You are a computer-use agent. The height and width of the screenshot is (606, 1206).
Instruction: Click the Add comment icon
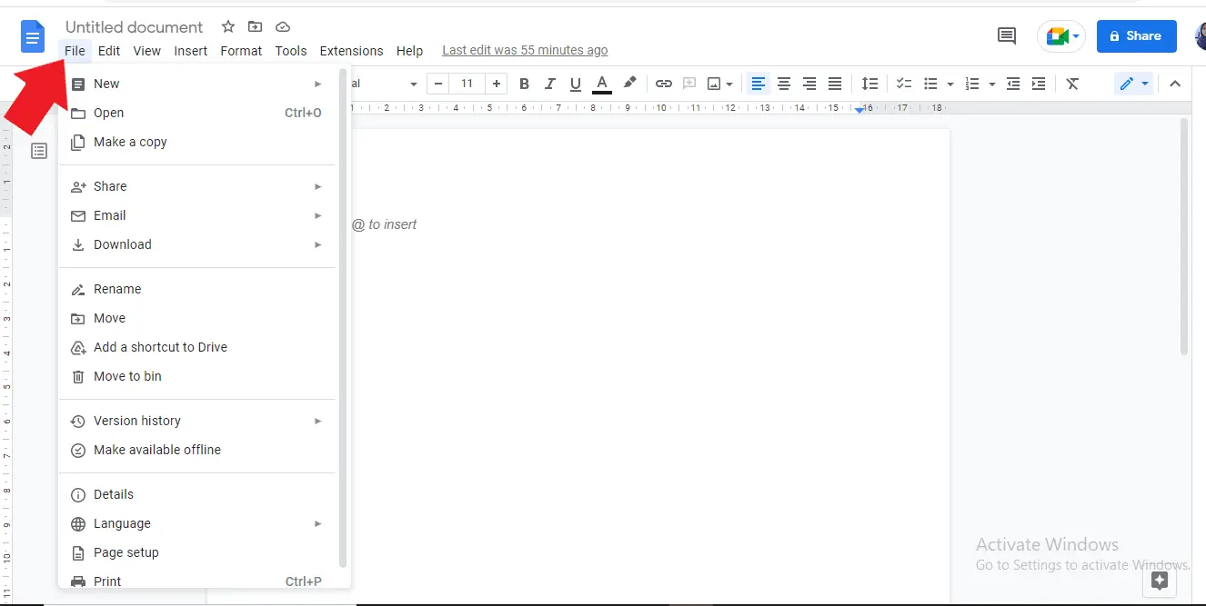(x=1006, y=35)
